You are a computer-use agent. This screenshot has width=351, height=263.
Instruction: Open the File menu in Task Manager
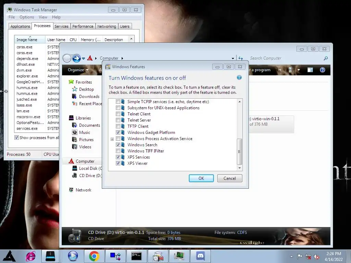click(12, 17)
